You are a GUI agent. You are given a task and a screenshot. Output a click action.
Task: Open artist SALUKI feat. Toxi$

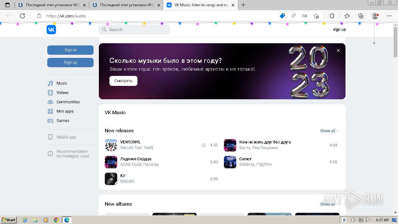pos(137,148)
